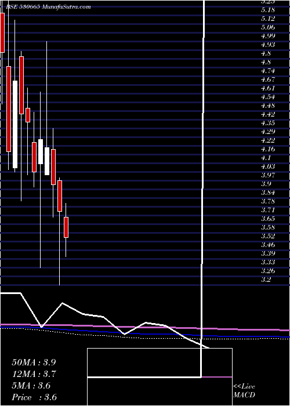Select the 4.35 price axis label

[268, 123]
